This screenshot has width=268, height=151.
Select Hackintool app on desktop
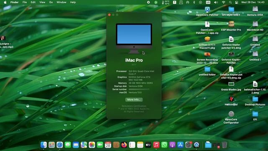[x=231, y=99]
